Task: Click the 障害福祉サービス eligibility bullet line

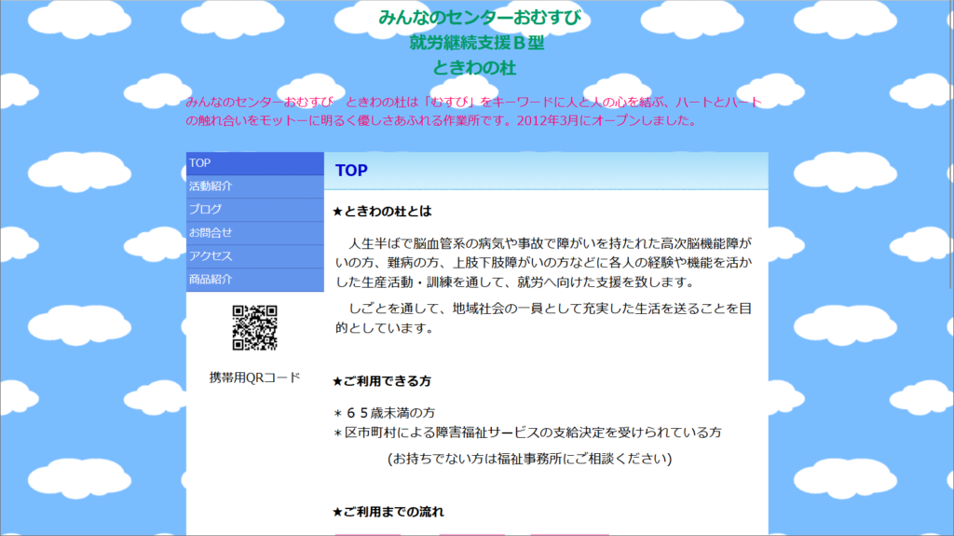Action: tap(528, 433)
